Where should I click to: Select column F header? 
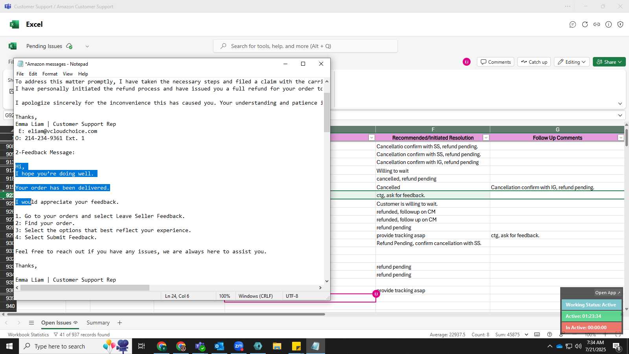click(433, 129)
